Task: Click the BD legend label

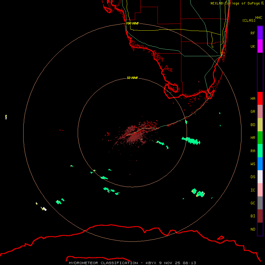Action: pos(253,125)
